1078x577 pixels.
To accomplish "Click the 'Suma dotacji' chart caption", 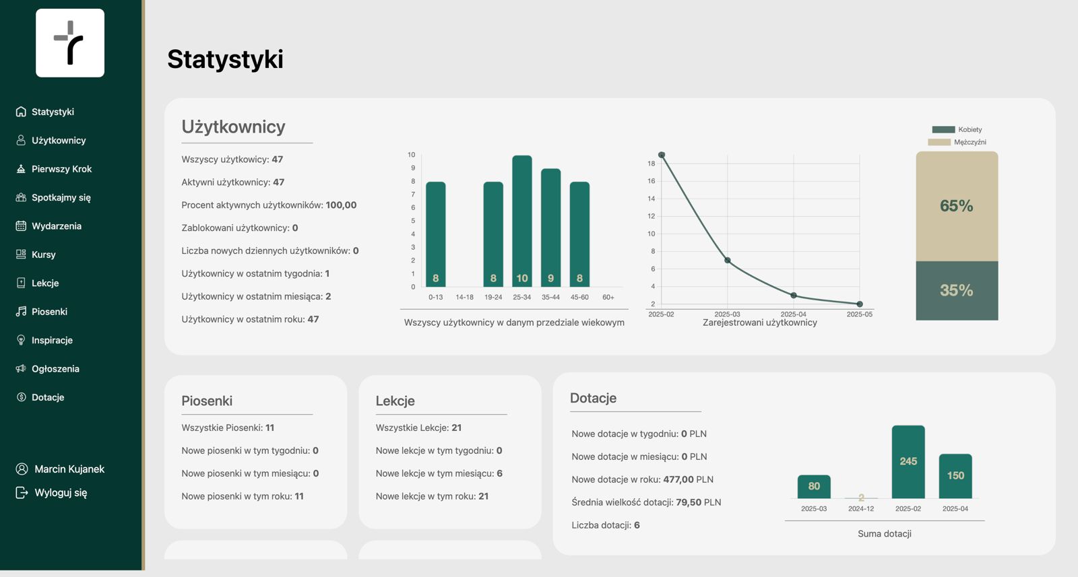I will coord(885,534).
